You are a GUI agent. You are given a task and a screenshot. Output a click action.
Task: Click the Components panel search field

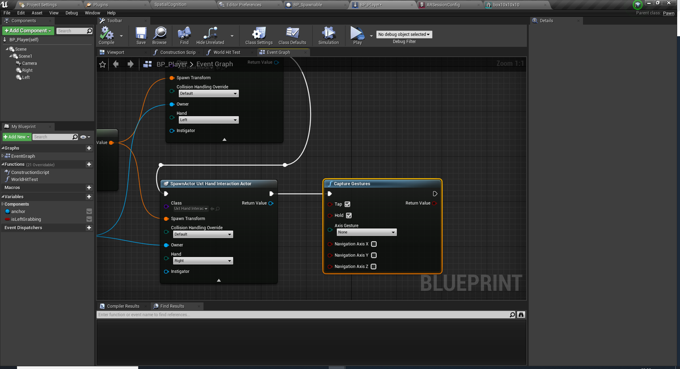[74, 31]
